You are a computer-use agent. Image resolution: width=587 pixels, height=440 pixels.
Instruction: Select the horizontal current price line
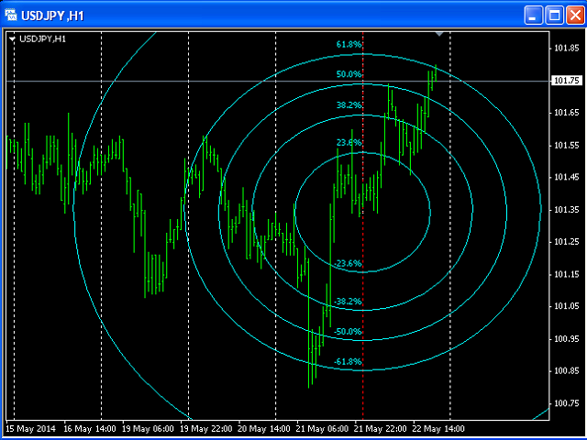tap(277, 81)
